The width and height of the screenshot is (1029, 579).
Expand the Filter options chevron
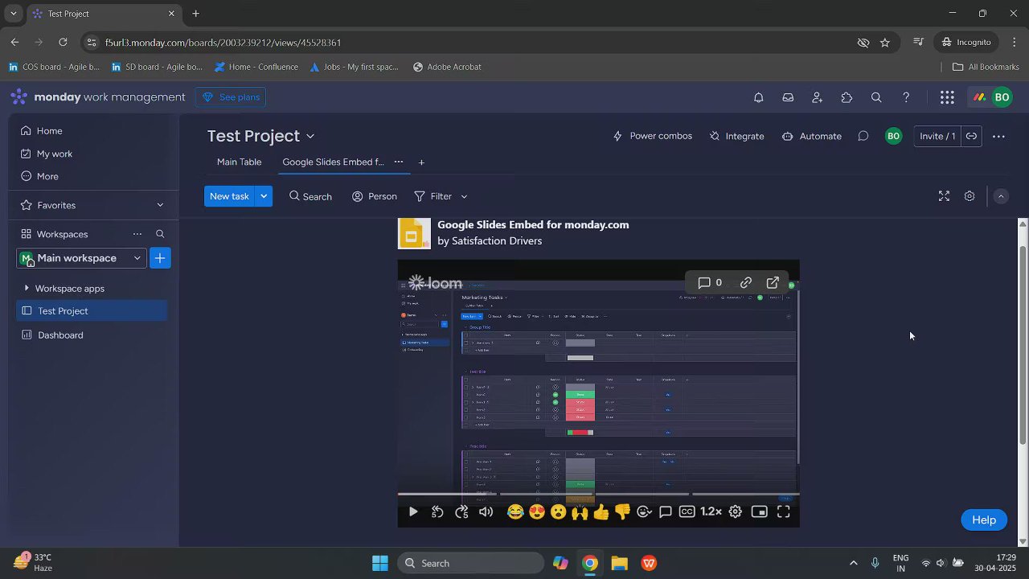click(464, 197)
